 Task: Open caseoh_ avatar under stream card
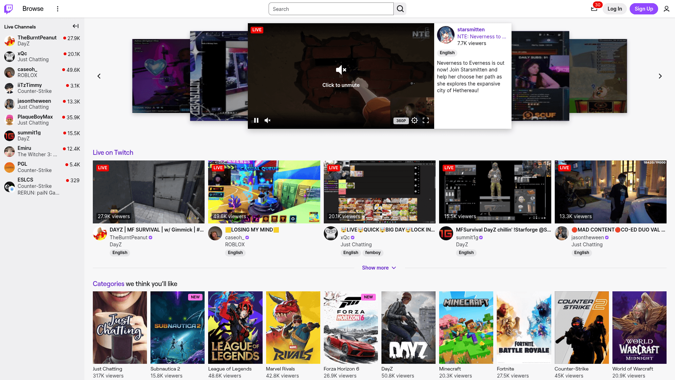(x=215, y=233)
